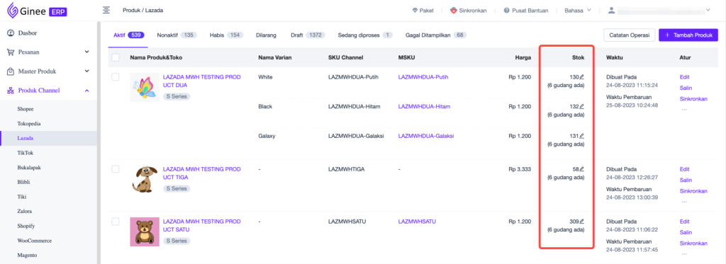Switch to the Nonaktif tab
Image resolution: width=726 pixels, height=264 pixels.
tap(177, 35)
